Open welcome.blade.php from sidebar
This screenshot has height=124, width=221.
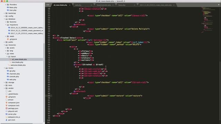[x=18, y=65]
